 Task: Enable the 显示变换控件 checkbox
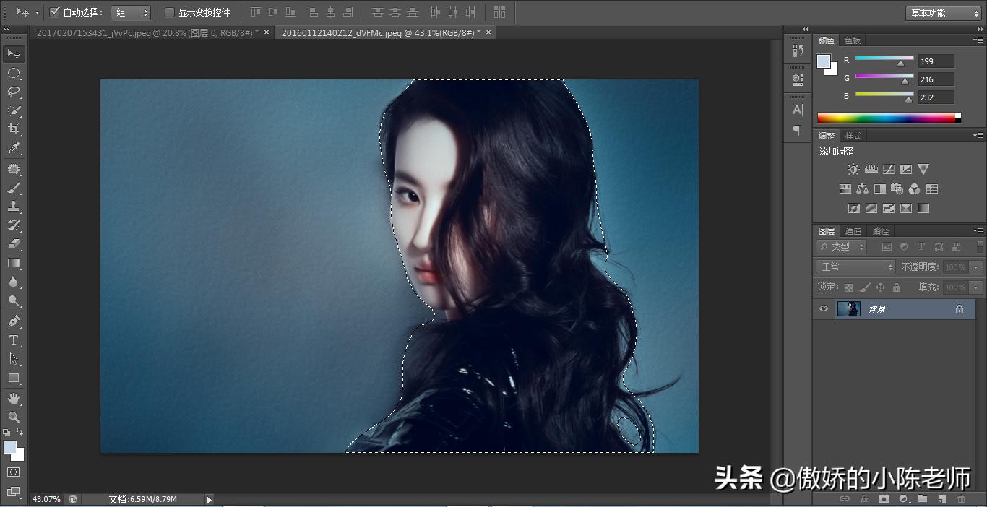click(x=171, y=12)
